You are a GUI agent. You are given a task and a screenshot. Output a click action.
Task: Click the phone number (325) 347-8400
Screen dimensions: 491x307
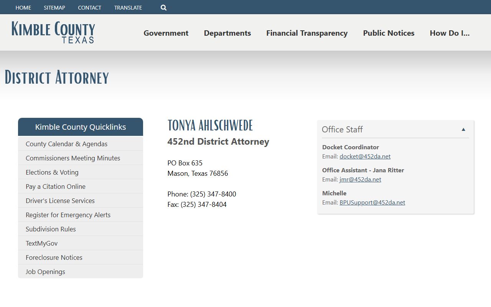point(213,194)
